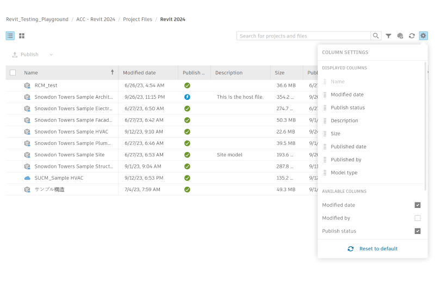The width and height of the screenshot is (435, 297).
Task: Close column settings via gear icon
Action: coord(424,36)
